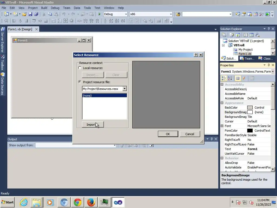Click the Refresh icon in Solution Explorer
277x208 pixels.
pyautogui.click(x=238, y=35)
